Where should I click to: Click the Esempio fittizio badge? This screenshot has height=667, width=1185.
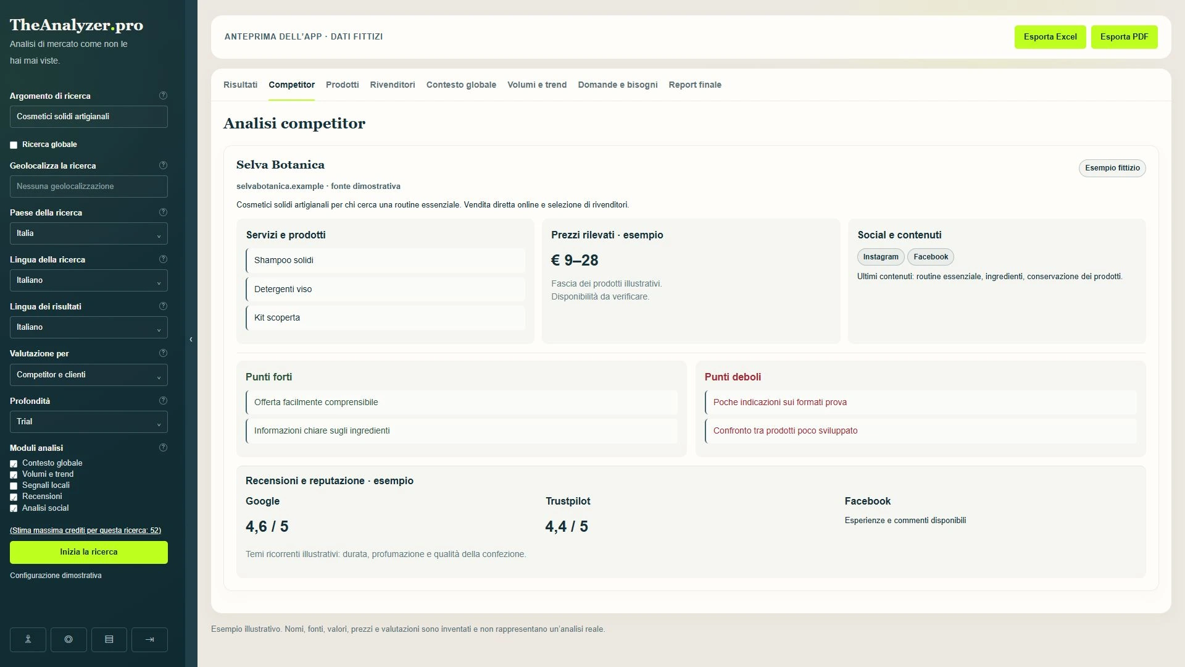tap(1112, 168)
